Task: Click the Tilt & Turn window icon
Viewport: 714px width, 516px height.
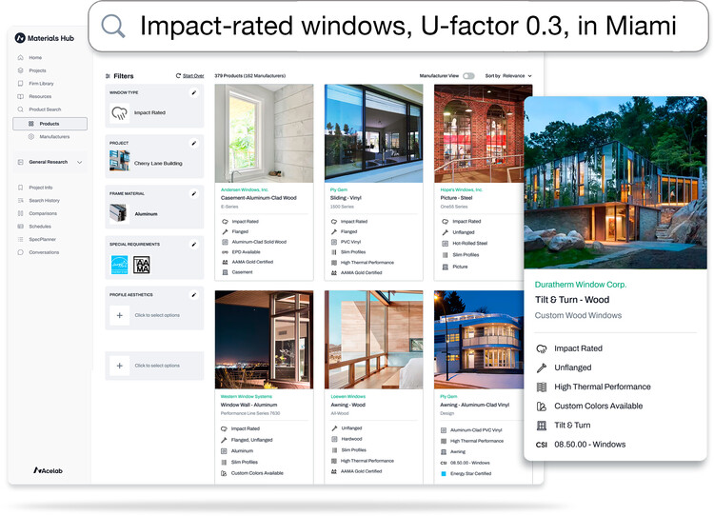Action: pos(542,426)
